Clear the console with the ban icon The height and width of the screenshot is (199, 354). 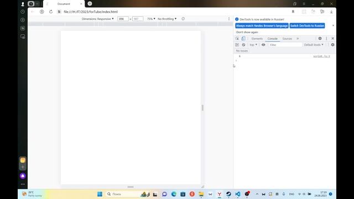coord(243,45)
